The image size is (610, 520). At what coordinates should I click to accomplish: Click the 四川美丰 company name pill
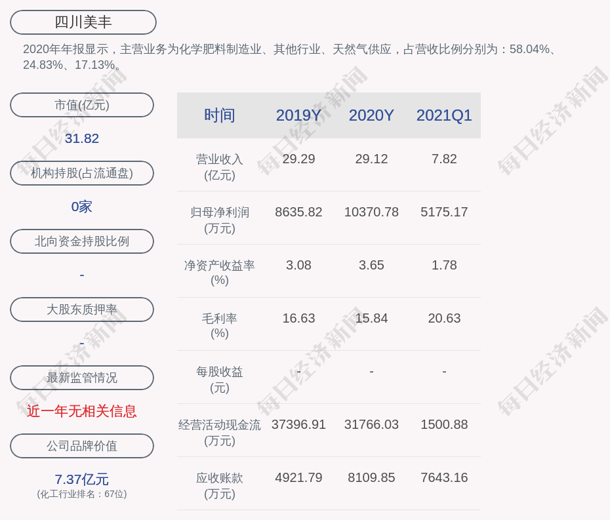point(83,22)
